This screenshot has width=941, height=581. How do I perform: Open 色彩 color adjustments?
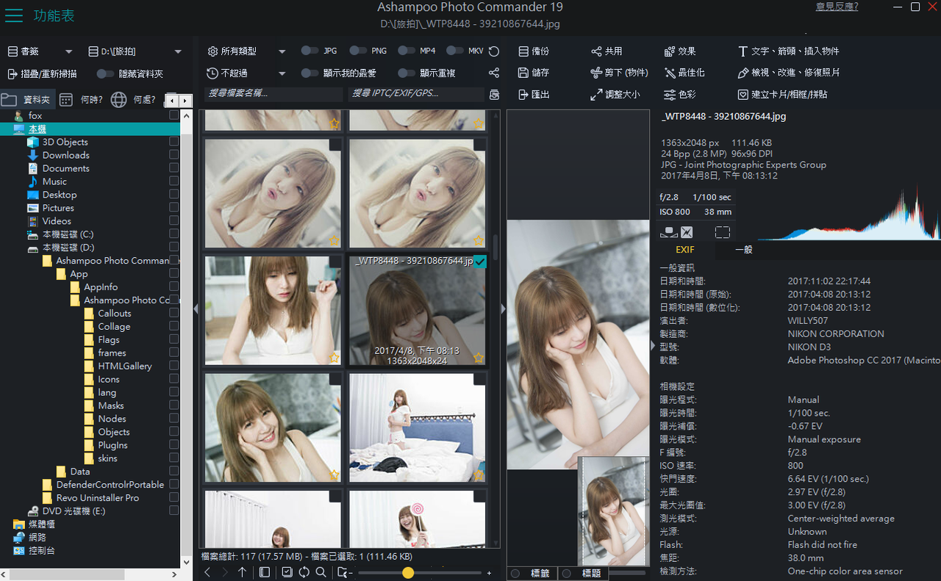pos(680,95)
